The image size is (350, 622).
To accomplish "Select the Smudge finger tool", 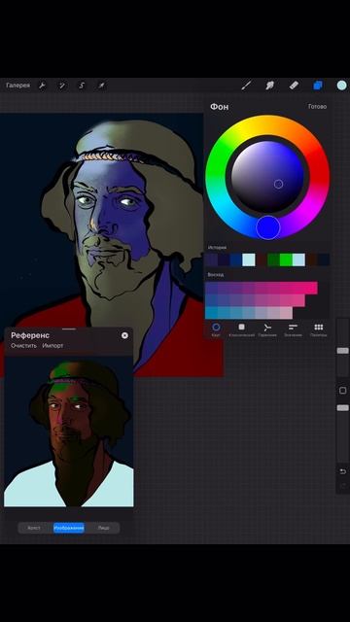I will tap(270, 86).
